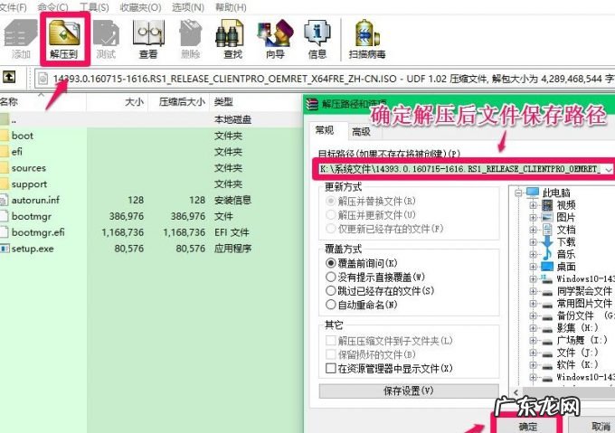The height and width of the screenshot is (433, 615).
Task: Expand the 软件 (K:) drive node
Action: point(533,365)
